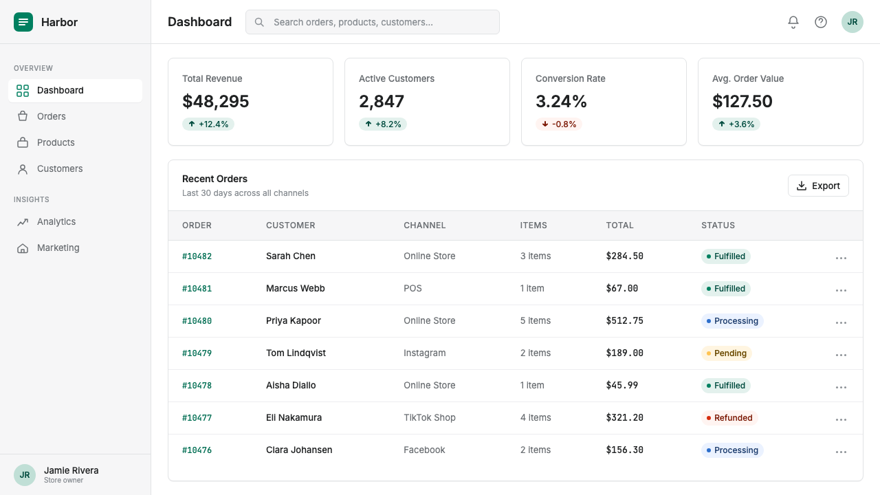Open more options for order #10479
Viewport: 880px width, 495px height.
841,355
